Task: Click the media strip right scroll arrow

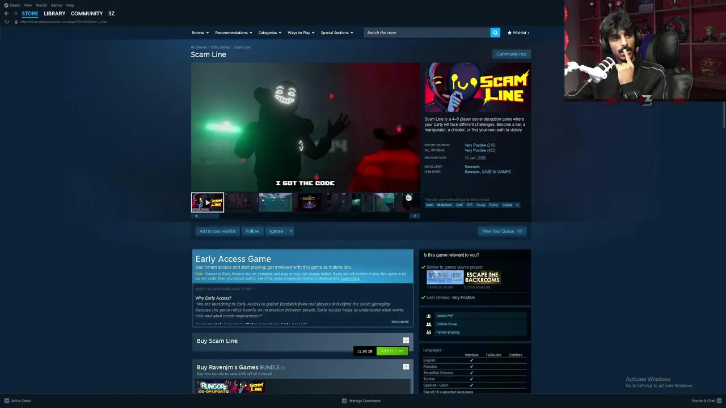Action: [x=415, y=216]
